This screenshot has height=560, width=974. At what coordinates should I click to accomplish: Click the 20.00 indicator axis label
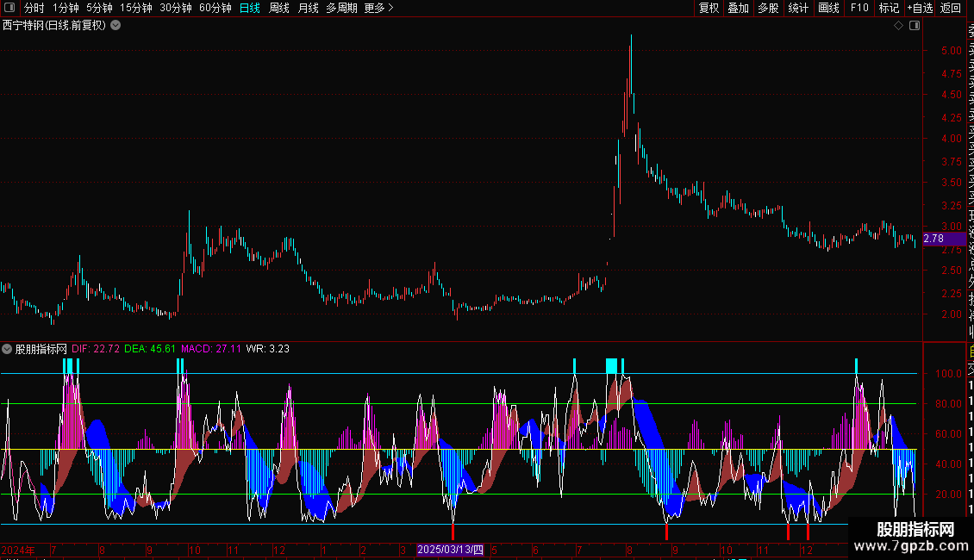tap(948, 495)
